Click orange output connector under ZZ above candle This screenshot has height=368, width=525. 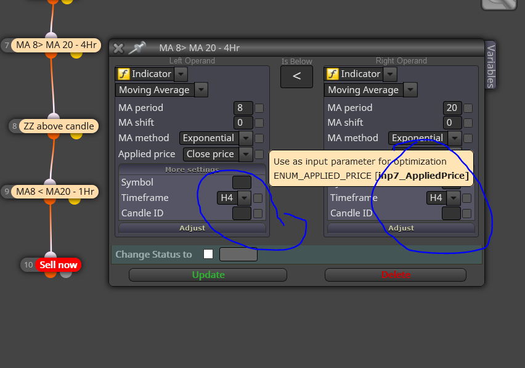[54, 136]
